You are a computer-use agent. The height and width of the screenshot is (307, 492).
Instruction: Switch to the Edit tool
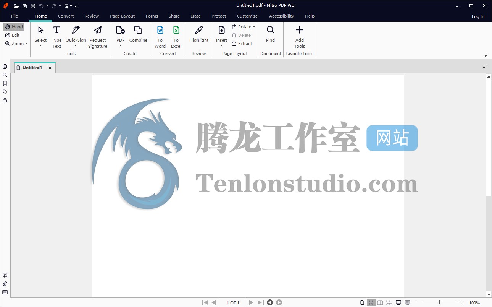pyautogui.click(x=13, y=35)
